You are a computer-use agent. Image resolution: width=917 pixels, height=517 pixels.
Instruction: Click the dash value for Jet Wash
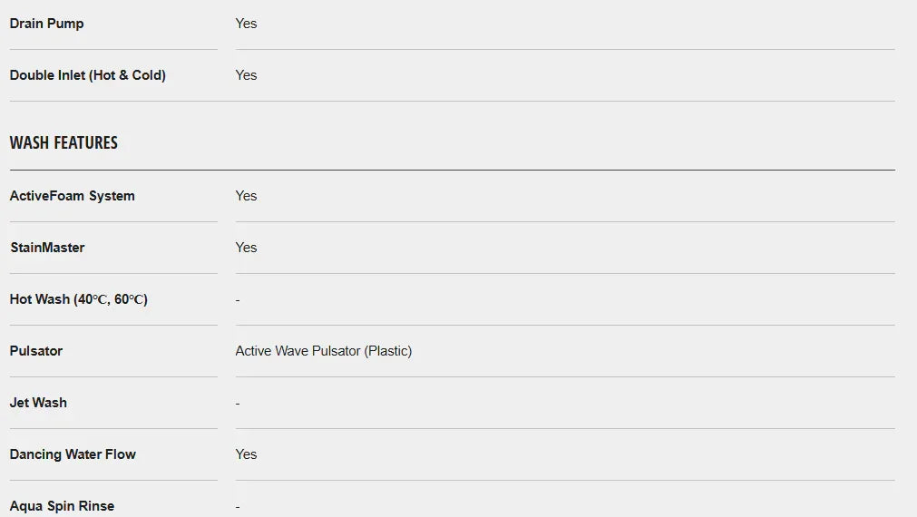pyautogui.click(x=238, y=404)
